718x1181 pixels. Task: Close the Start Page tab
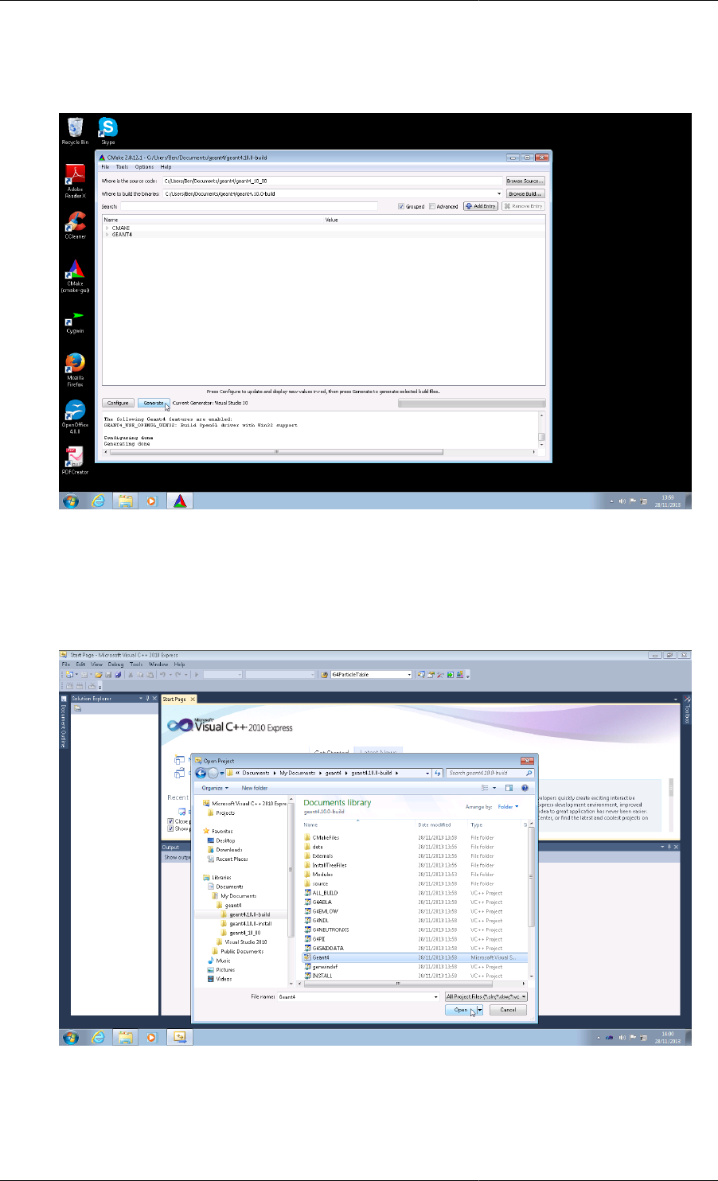point(193,699)
